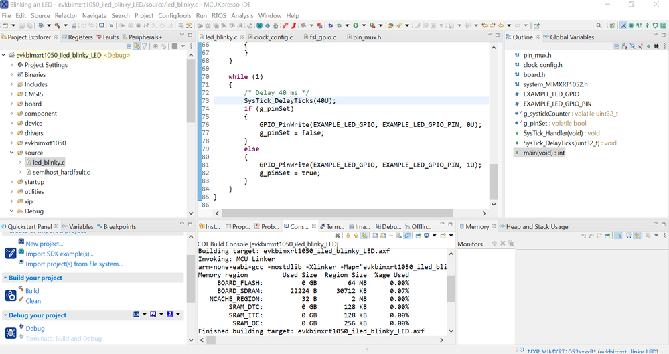The height and width of the screenshot is (354, 669).
Task: Collapse the Debug folder in tree
Action: coord(12,211)
